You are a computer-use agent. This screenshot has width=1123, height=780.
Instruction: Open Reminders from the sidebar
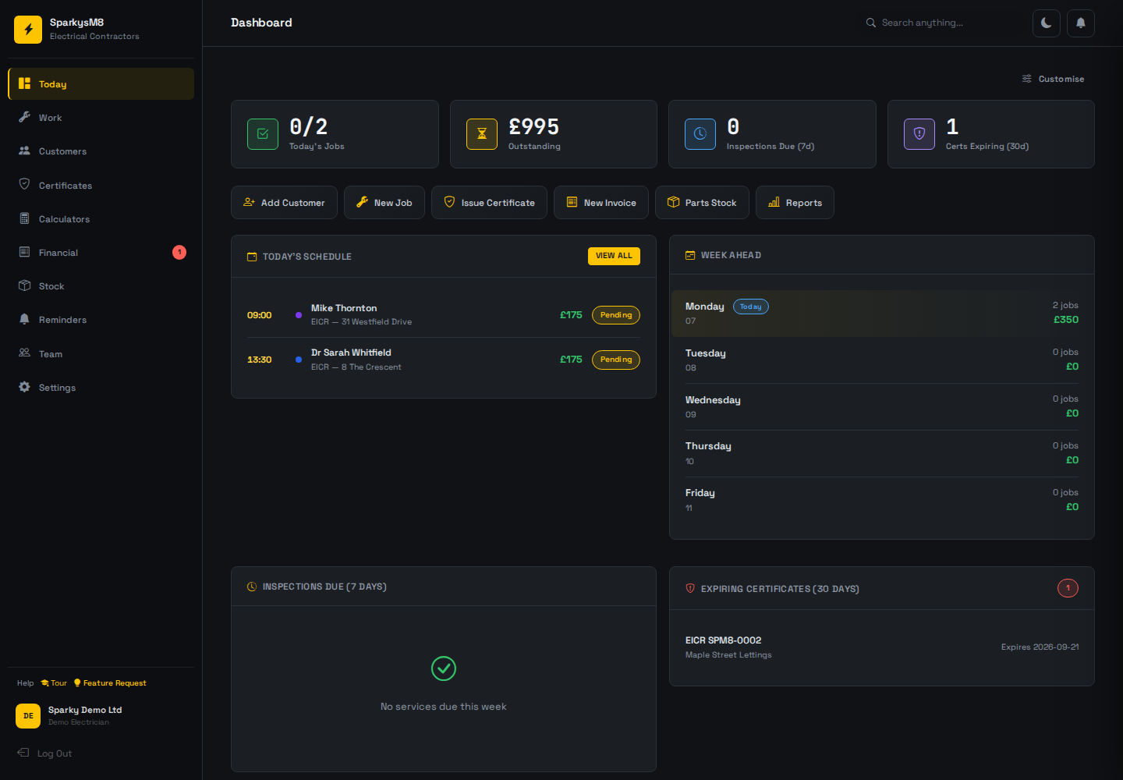[x=101, y=320]
